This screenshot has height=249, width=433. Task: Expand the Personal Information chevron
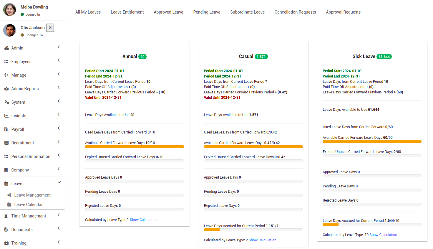(59, 155)
